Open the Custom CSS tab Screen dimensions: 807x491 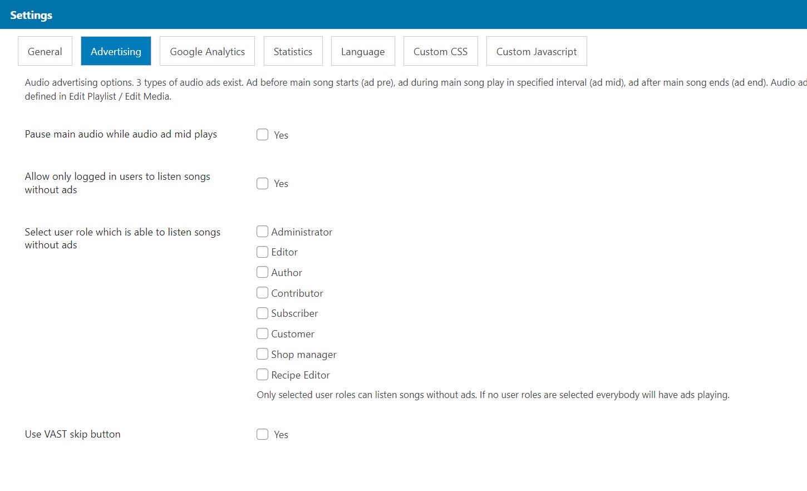pyautogui.click(x=440, y=51)
